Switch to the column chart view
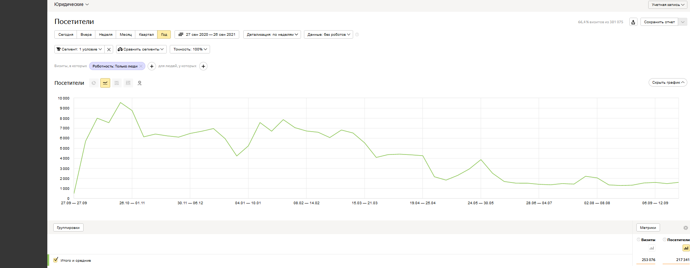 click(128, 83)
